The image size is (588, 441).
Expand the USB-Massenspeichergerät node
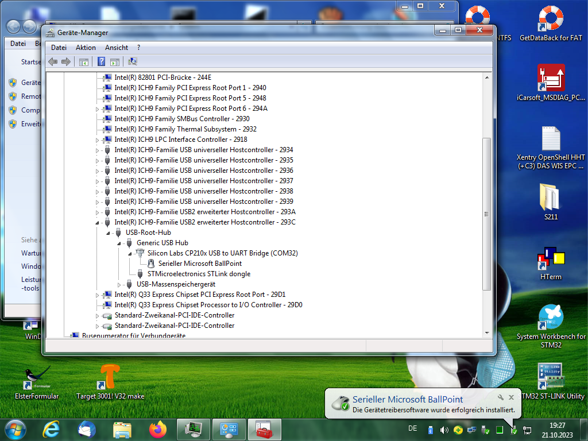(119, 285)
